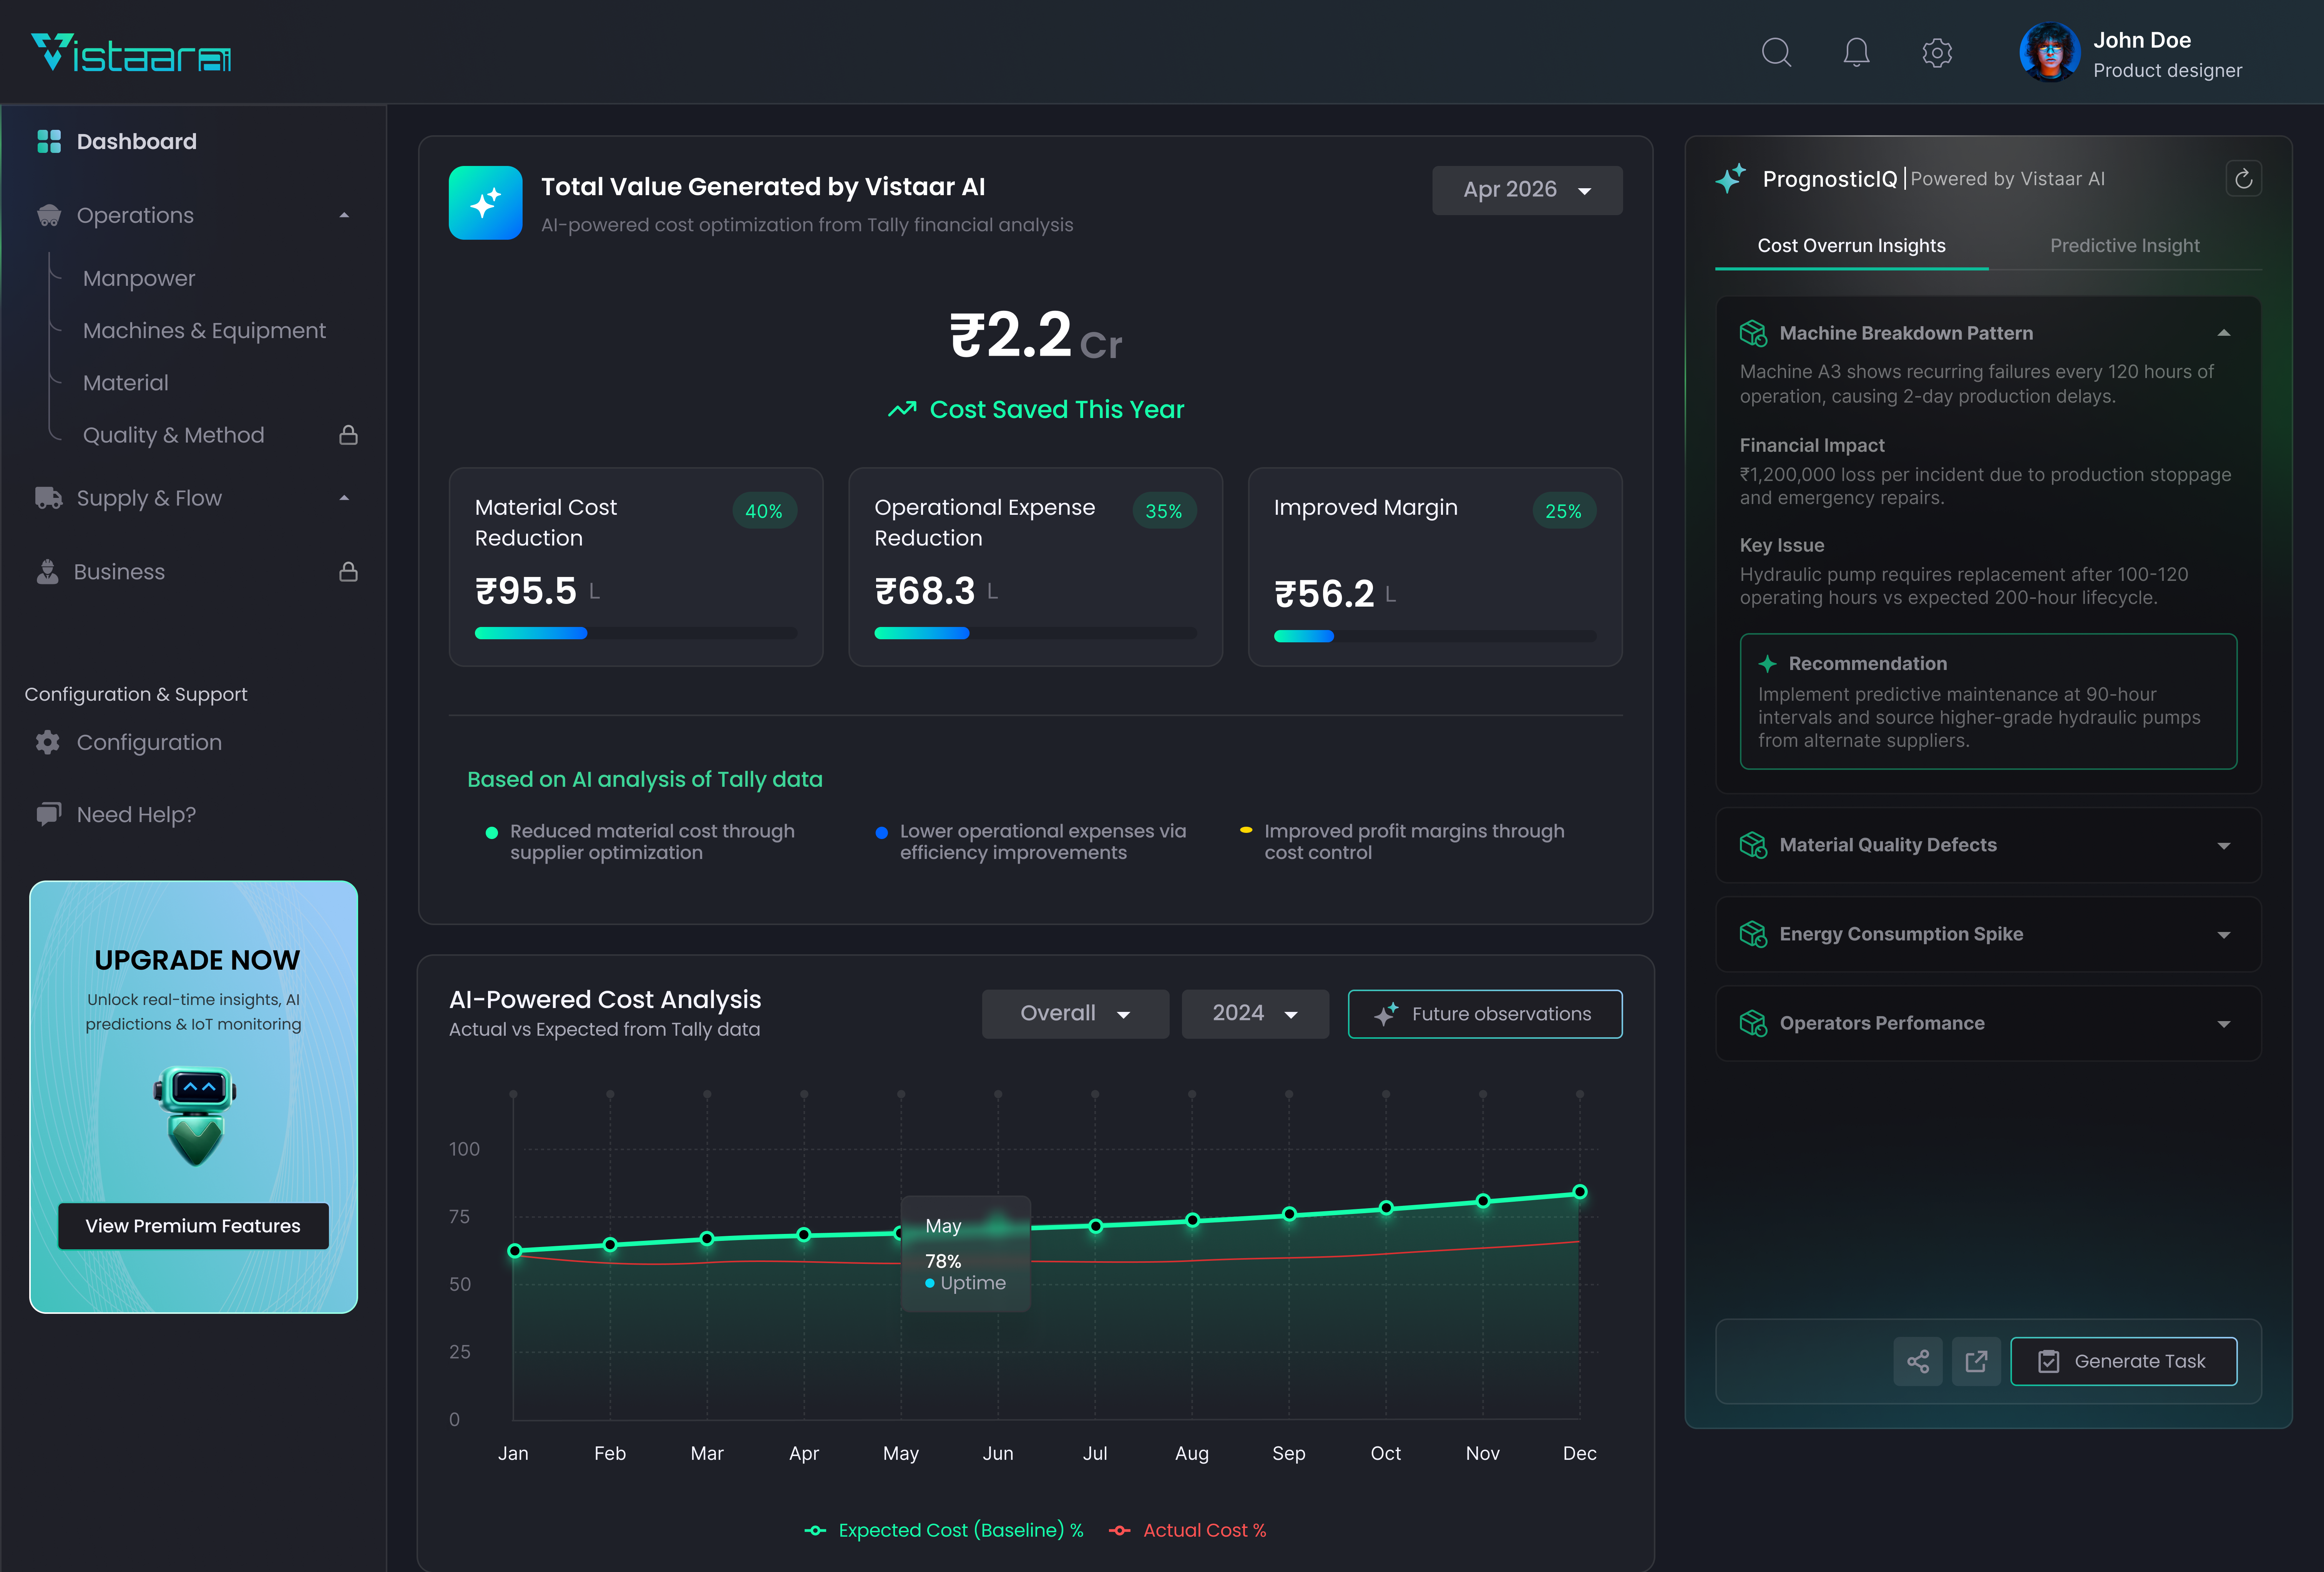This screenshot has width=2324, height=1572.
Task: Open notifications bell icon
Action: [x=1856, y=52]
